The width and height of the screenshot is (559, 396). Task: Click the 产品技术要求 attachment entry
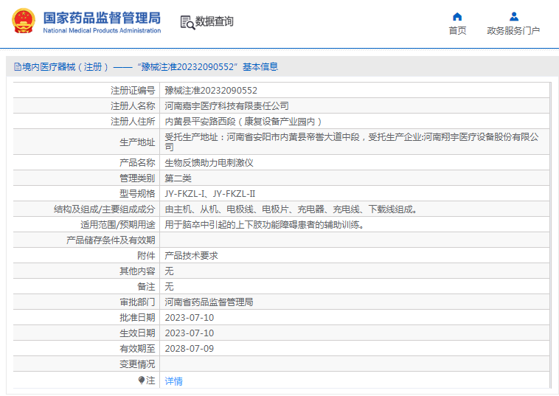coord(191,256)
